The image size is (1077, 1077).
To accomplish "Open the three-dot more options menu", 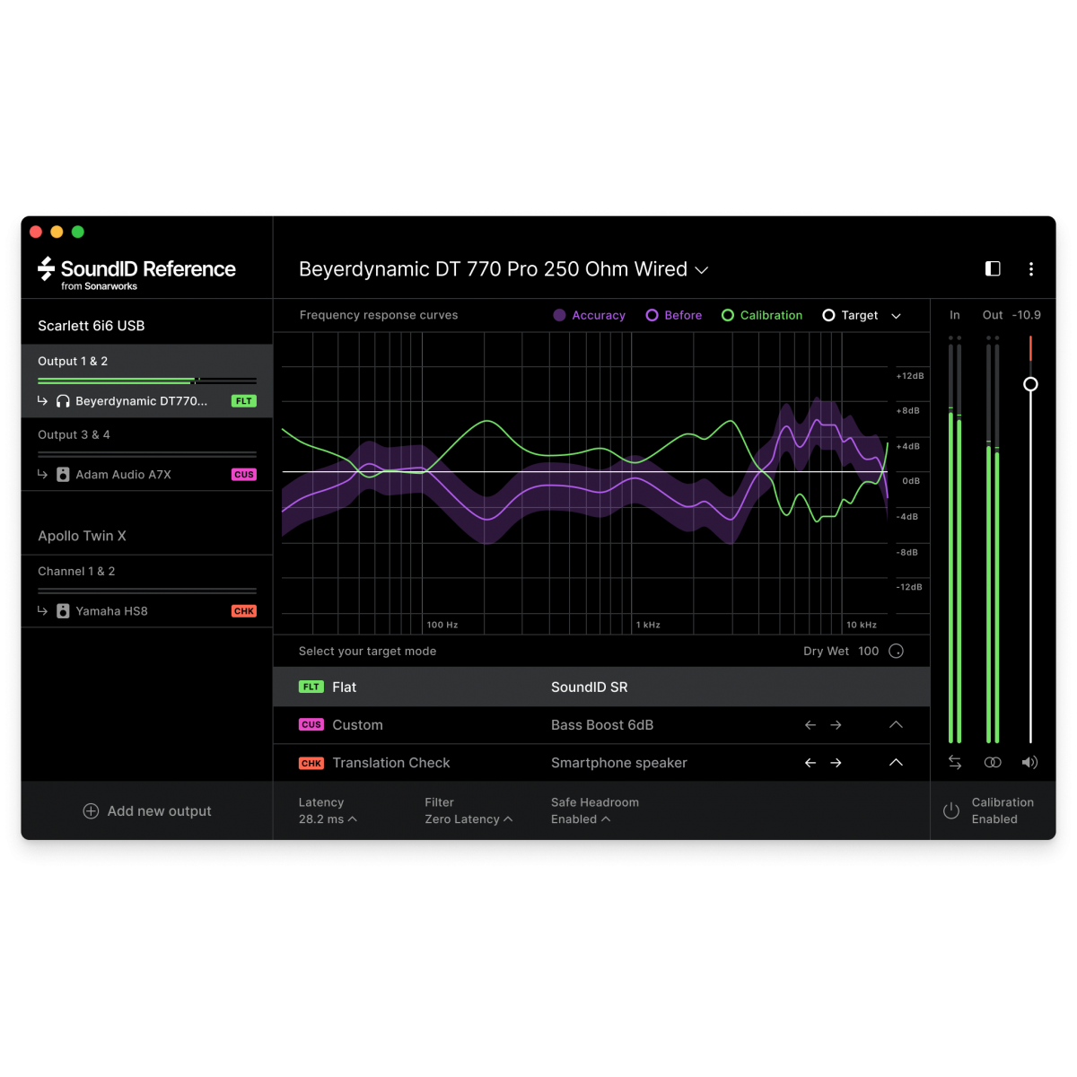I will tap(1030, 269).
